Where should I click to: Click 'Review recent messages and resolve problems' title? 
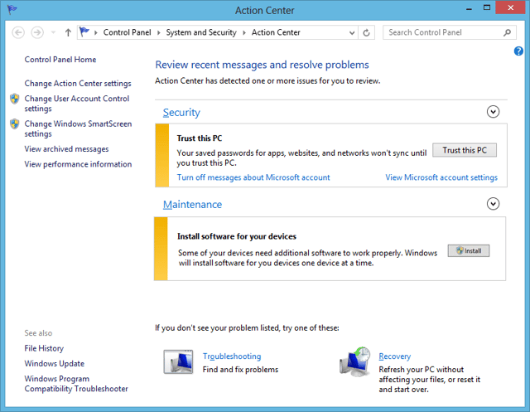(x=262, y=65)
